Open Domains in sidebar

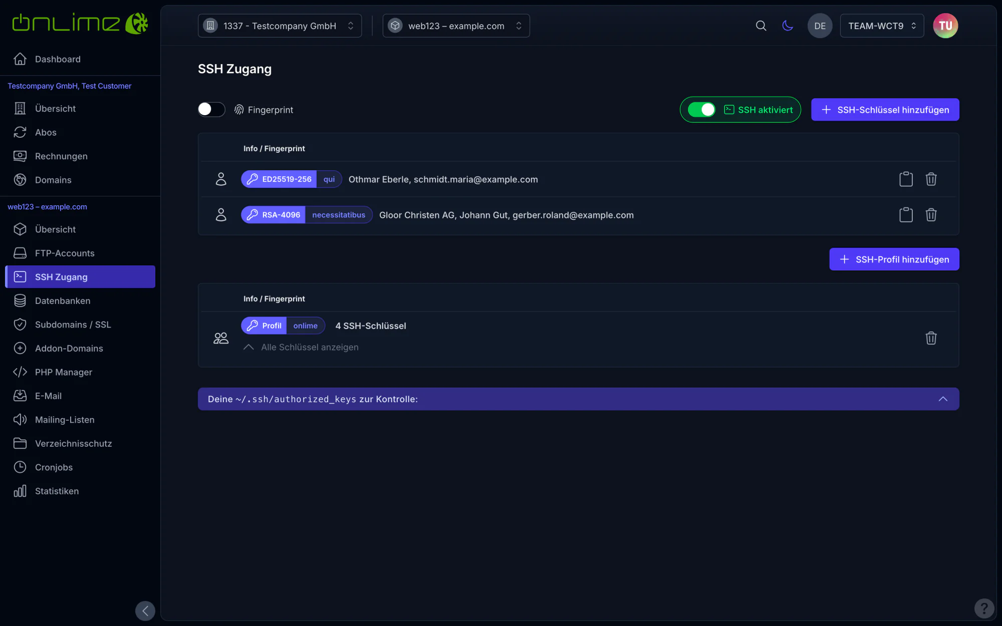(x=80, y=180)
